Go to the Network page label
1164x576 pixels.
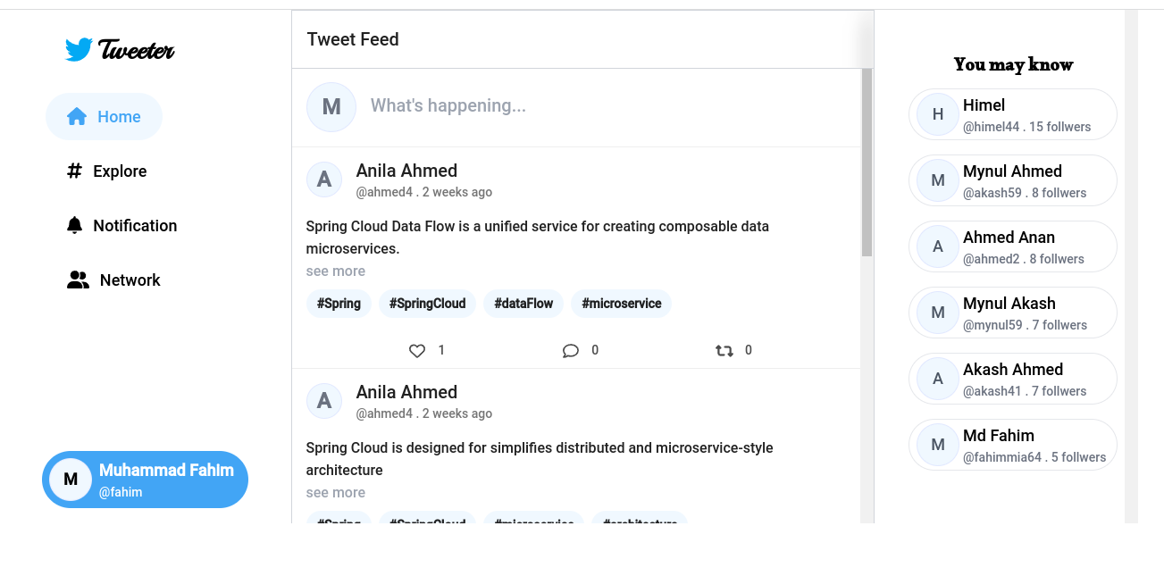[x=130, y=280]
